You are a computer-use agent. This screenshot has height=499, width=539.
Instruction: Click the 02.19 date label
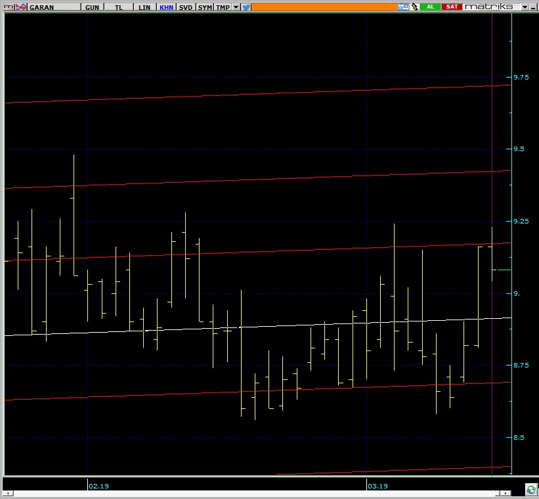click(x=98, y=487)
